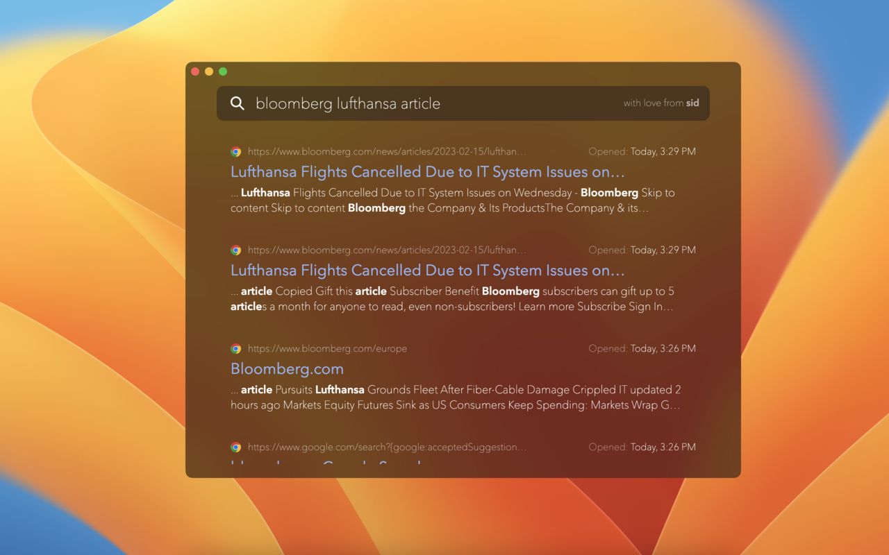Click snippet "Lufthansa Grounds Fleet After Fiber-Cable Damage"
This screenshot has height=555, width=889.
[456, 398]
